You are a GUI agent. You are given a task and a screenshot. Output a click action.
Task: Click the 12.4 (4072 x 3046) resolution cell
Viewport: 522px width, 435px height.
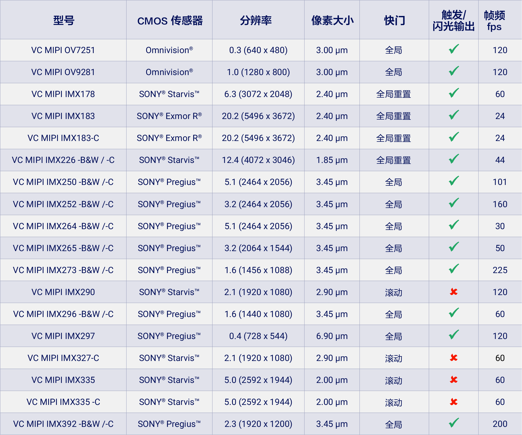(x=258, y=160)
